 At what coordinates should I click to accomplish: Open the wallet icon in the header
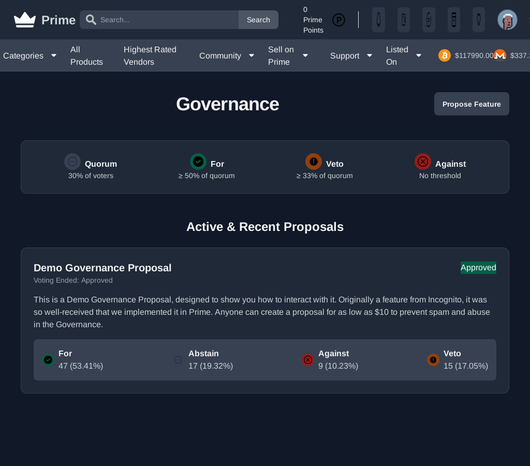(404, 20)
